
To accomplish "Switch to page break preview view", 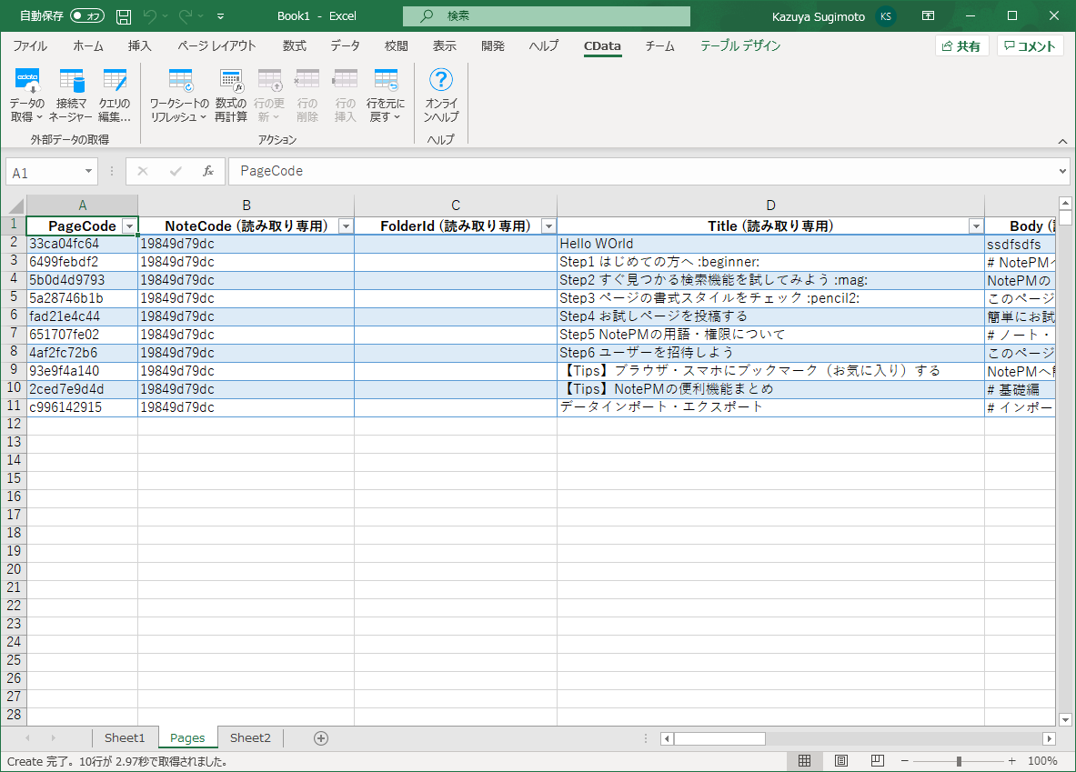I will pos(877,761).
